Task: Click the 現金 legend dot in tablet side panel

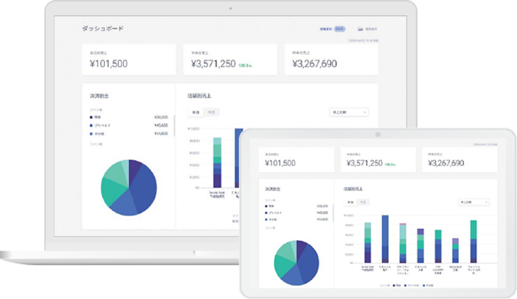Action: (266, 206)
